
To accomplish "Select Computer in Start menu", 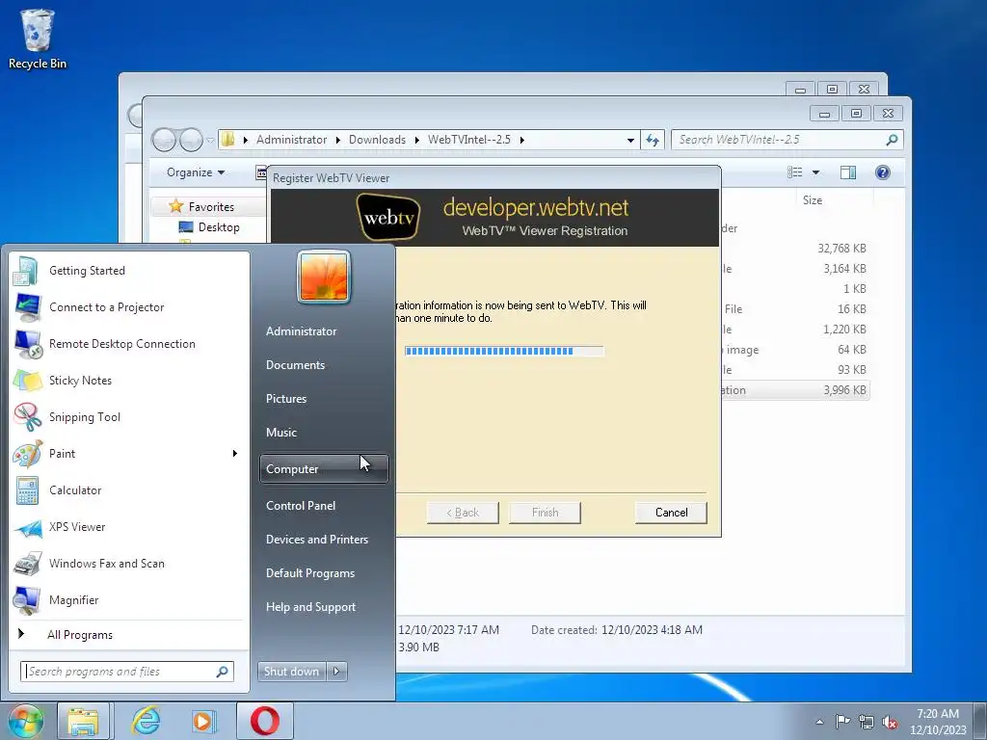I will pyautogui.click(x=324, y=469).
